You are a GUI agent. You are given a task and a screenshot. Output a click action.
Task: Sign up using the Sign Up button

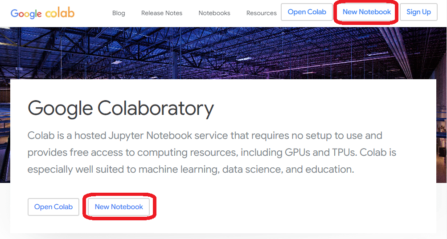click(418, 12)
